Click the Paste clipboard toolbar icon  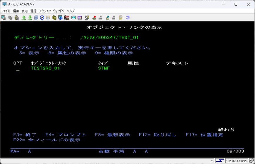pos(16,18)
